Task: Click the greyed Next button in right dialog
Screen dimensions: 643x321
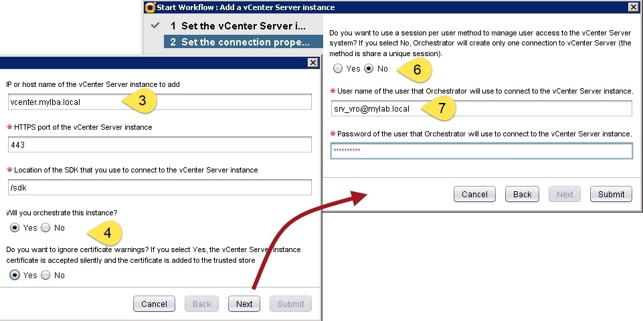Action: 565,195
